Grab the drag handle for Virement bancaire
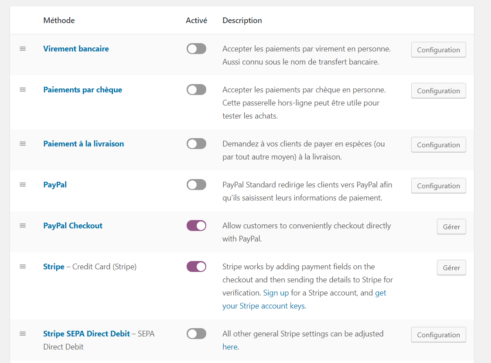 pyautogui.click(x=23, y=49)
